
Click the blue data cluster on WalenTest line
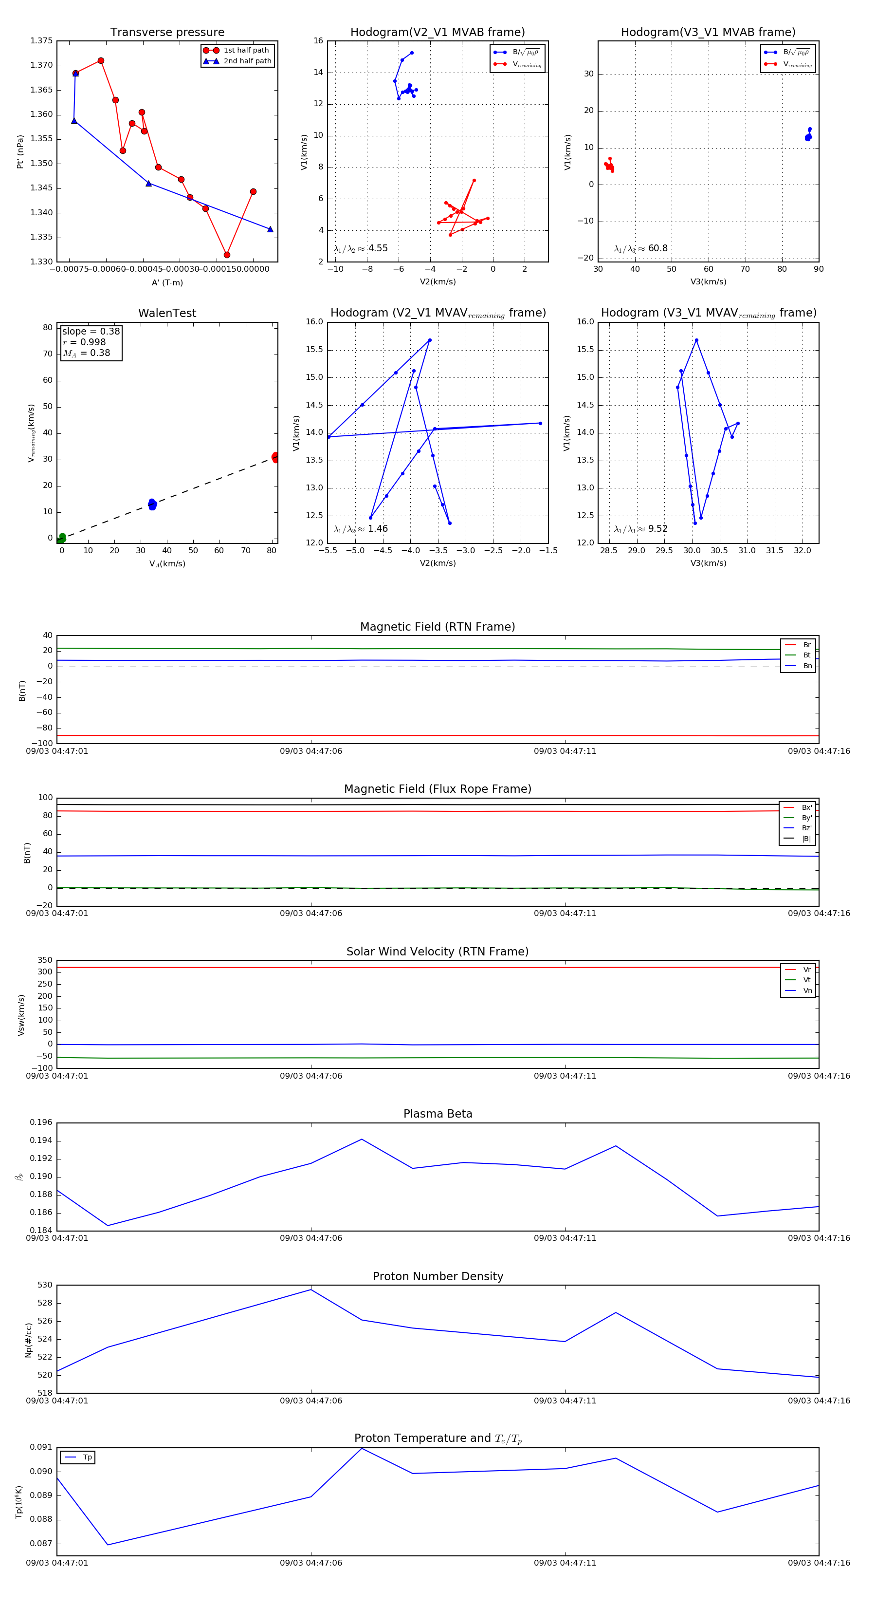(x=152, y=505)
